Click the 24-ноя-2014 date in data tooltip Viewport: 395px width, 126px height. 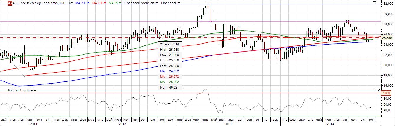click(x=170, y=44)
